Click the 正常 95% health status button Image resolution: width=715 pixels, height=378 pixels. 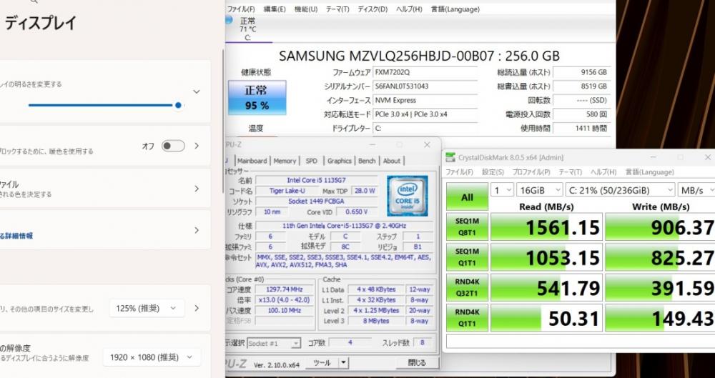pyautogui.click(x=257, y=98)
